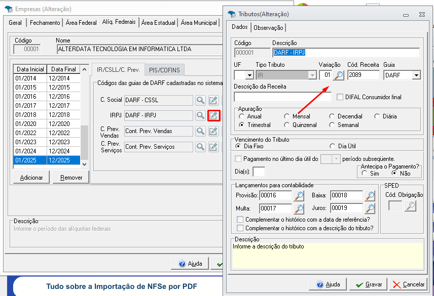Select the 01/2024 period row
434x296 pixels.
point(47,151)
